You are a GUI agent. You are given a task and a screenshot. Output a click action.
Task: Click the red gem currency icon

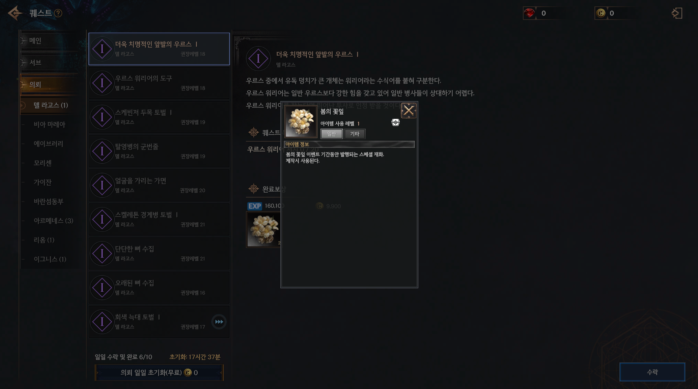(529, 13)
